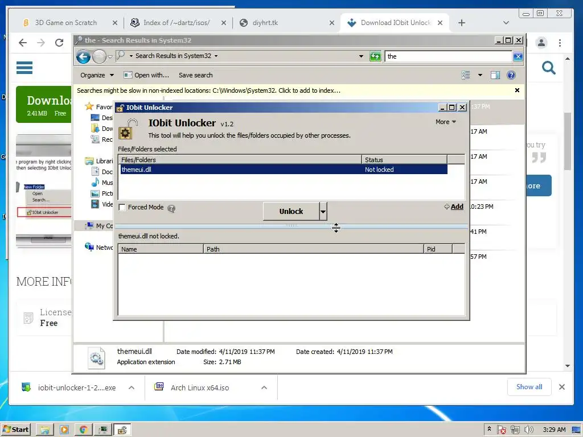Click the change view icon in Explorer
Viewport: 583px width, 437px height.
466,75
